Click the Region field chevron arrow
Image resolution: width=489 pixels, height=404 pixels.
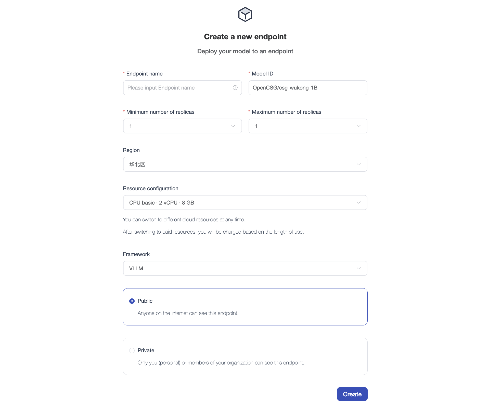(358, 164)
